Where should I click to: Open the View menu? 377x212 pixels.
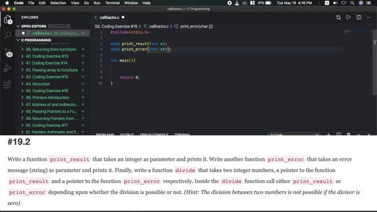point(75,3)
